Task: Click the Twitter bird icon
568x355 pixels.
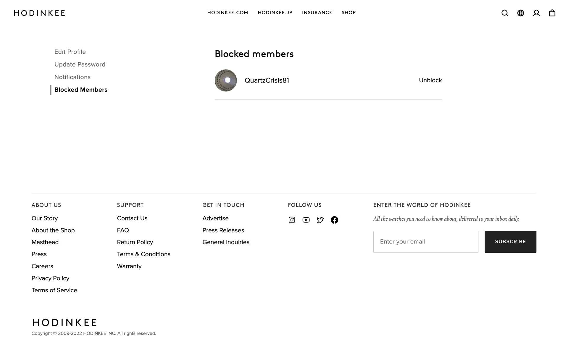Action: (x=320, y=220)
